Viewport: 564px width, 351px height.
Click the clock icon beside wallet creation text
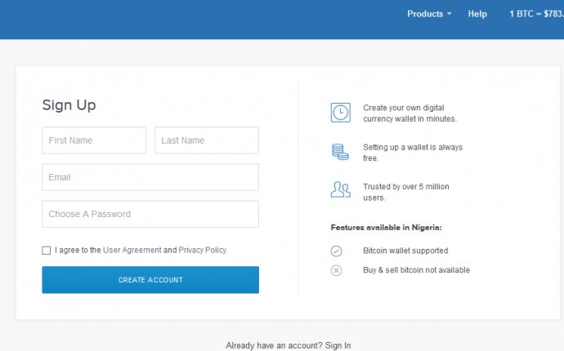(x=340, y=113)
